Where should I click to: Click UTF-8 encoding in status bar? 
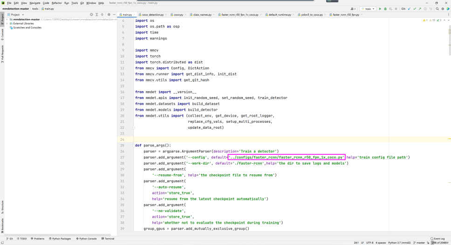(x=369, y=243)
